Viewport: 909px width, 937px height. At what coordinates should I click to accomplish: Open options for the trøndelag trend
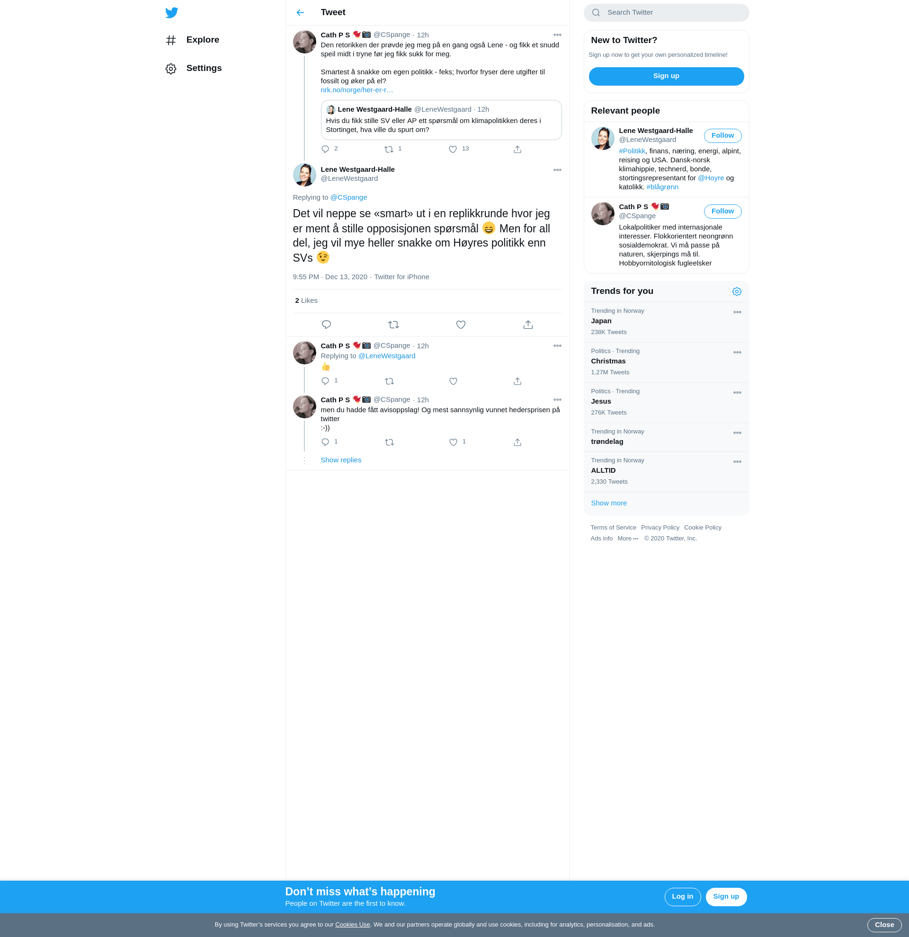(x=737, y=433)
